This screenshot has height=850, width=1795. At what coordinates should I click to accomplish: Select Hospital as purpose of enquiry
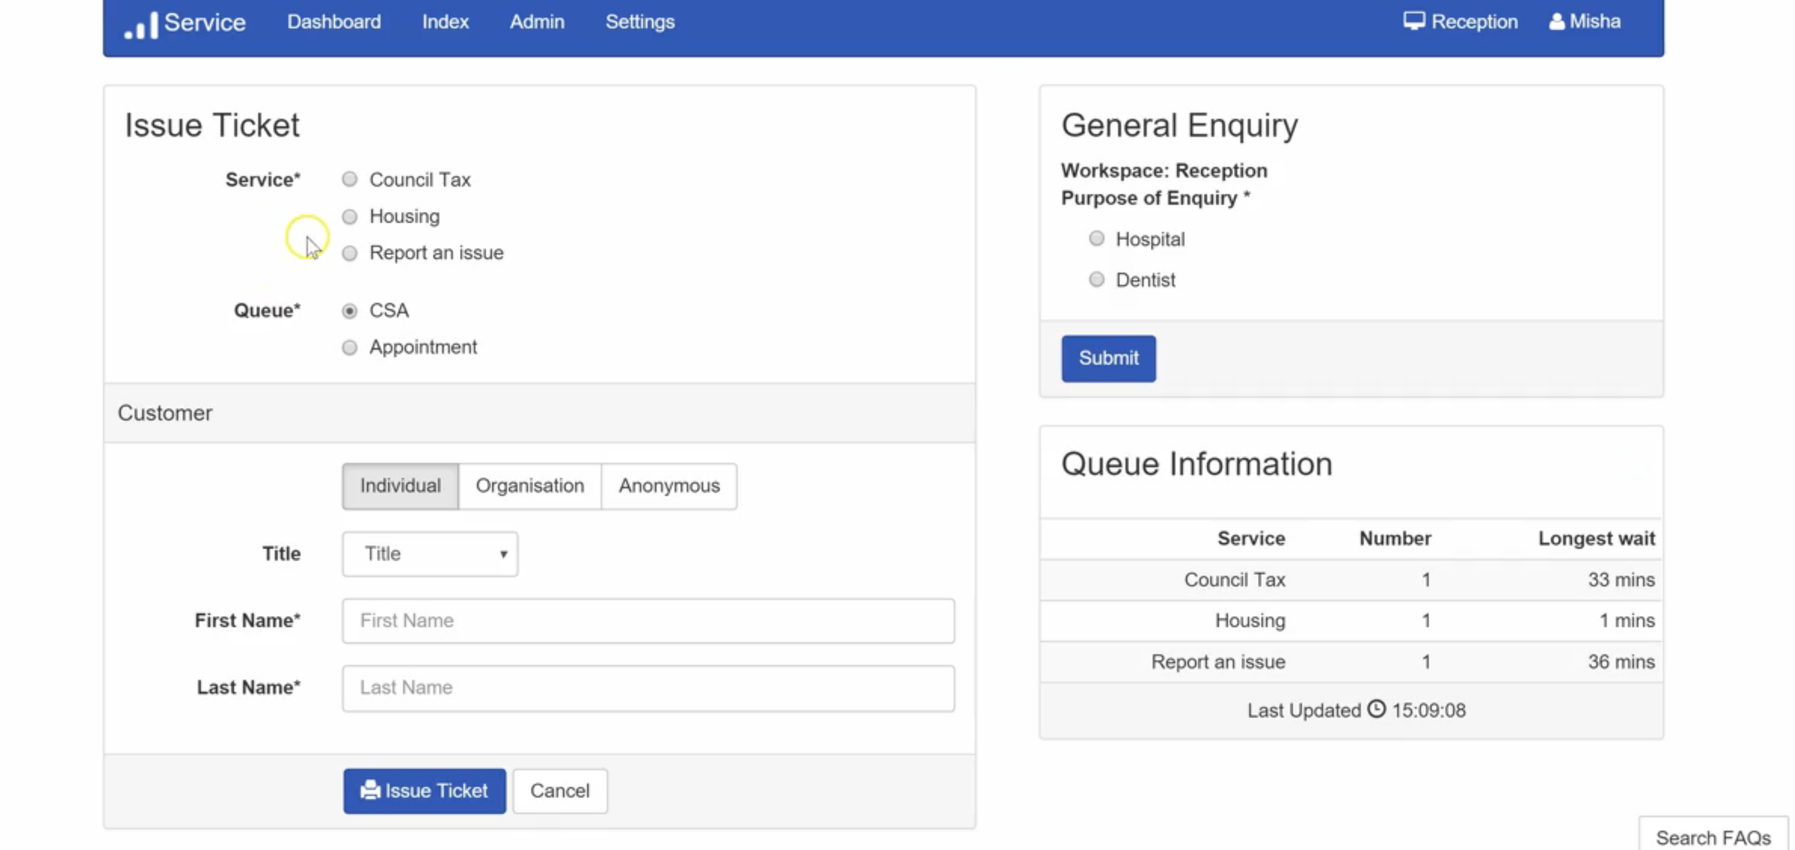click(x=1097, y=239)
